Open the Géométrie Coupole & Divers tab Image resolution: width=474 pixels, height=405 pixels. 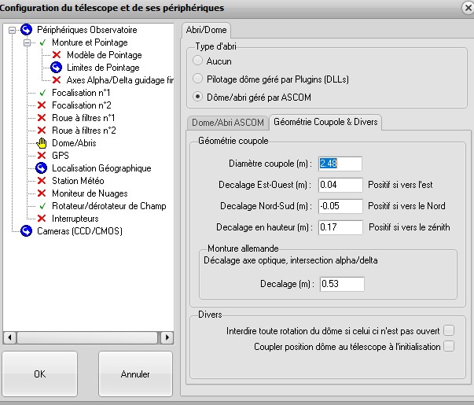pyautogui.click(x=325, y=122)
